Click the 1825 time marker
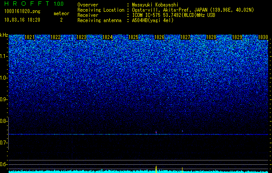Screen dimensions: 272x173 click(x=133, y=37)
